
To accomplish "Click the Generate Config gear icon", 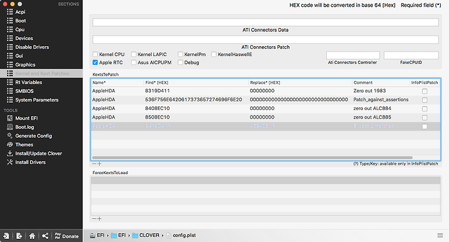I will click(10, 135).
